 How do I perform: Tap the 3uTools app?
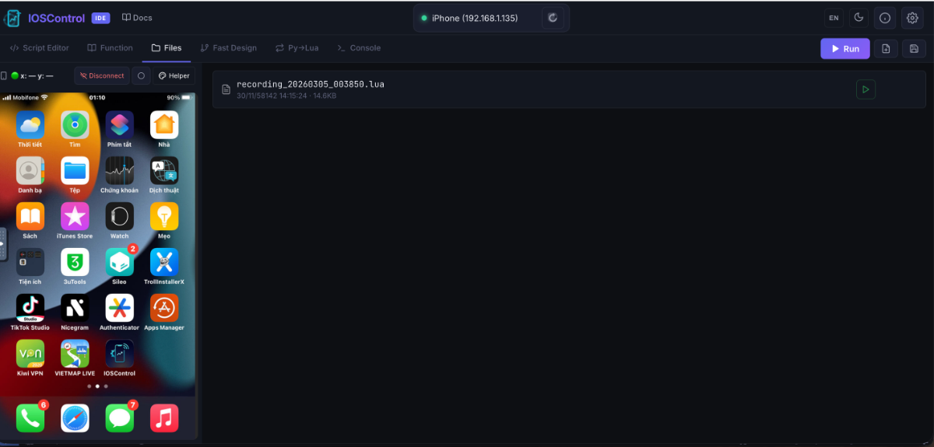tap(75, 262)
